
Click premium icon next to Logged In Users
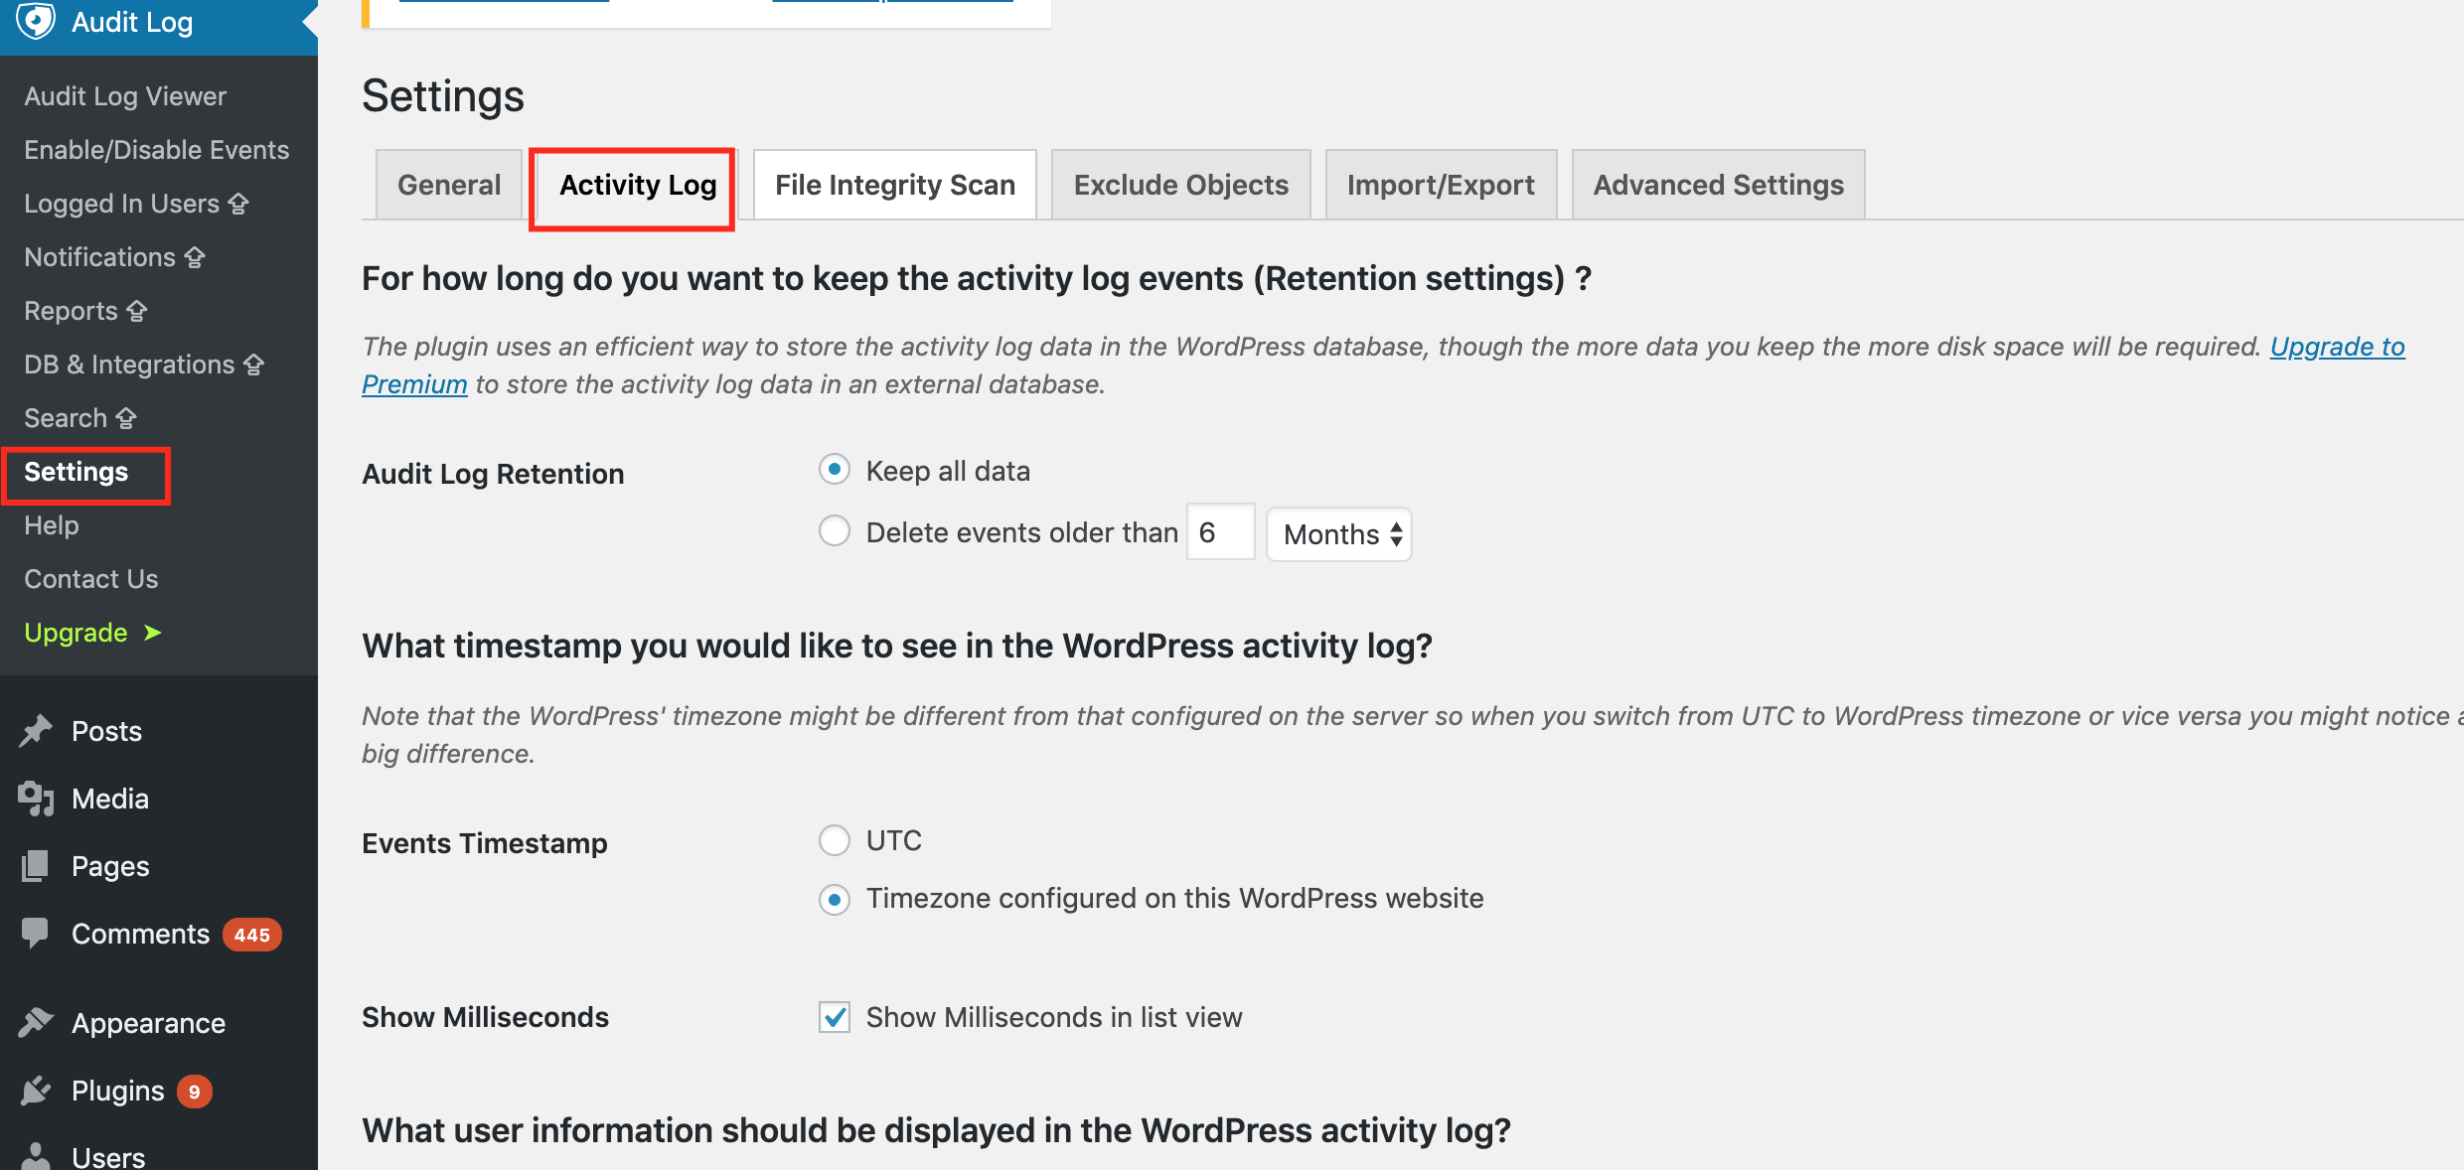(238, 204)
